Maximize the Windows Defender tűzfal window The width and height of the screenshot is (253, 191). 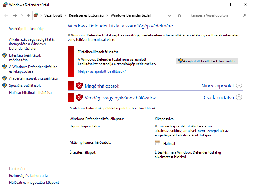tap(232, 5)
